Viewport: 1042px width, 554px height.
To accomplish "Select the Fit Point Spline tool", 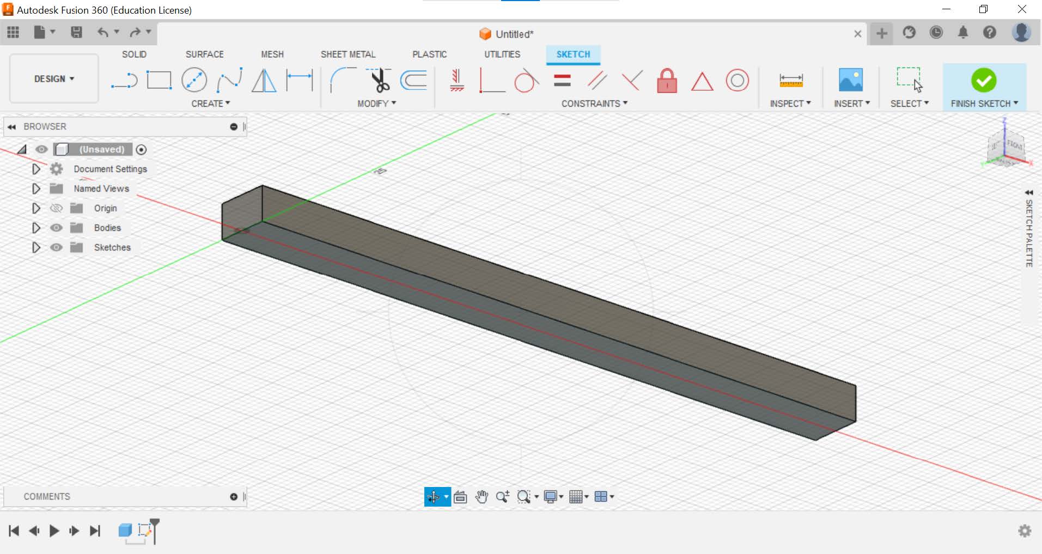I will (229, 81).
